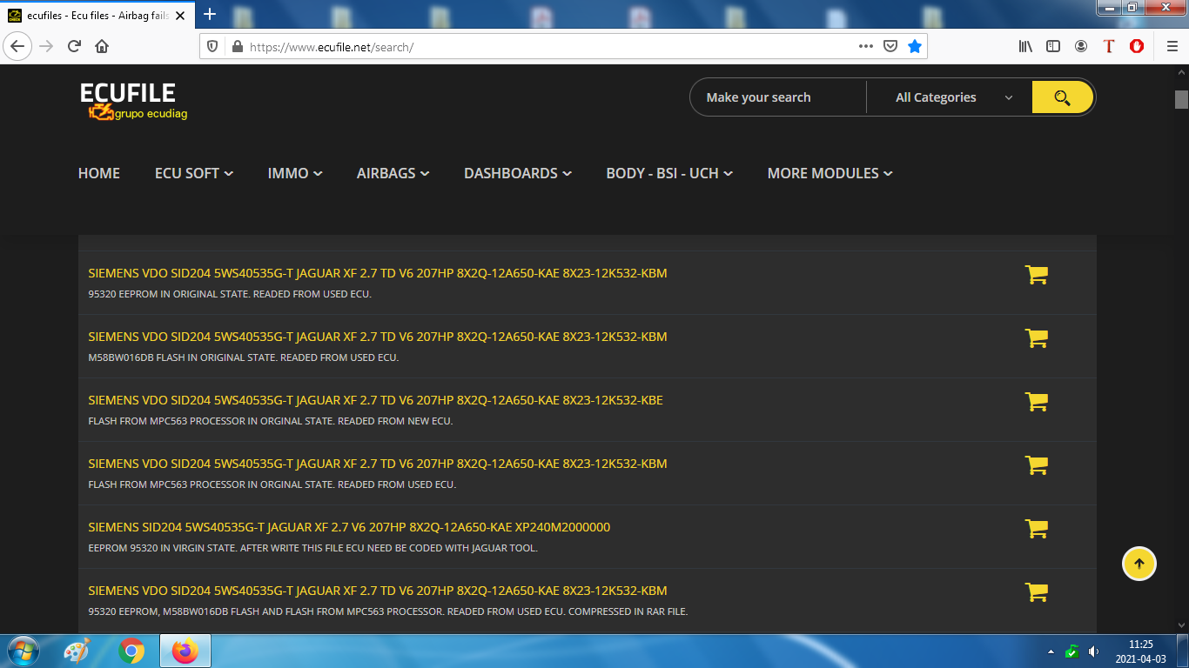Open the Firefox hamburger menu
The width and height of the screenshot is (1189, 668).
(x=1172, y=47)
